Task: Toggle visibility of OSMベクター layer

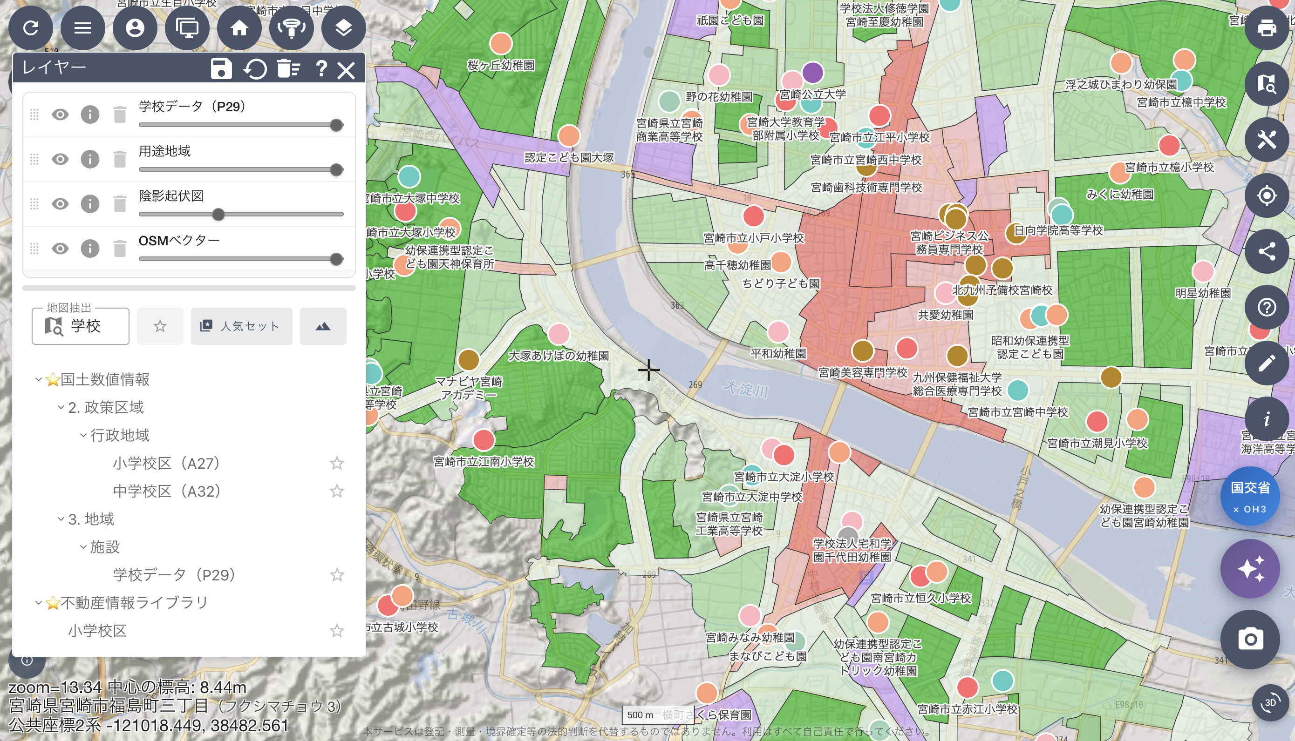Action: click(x=60, y=249)
